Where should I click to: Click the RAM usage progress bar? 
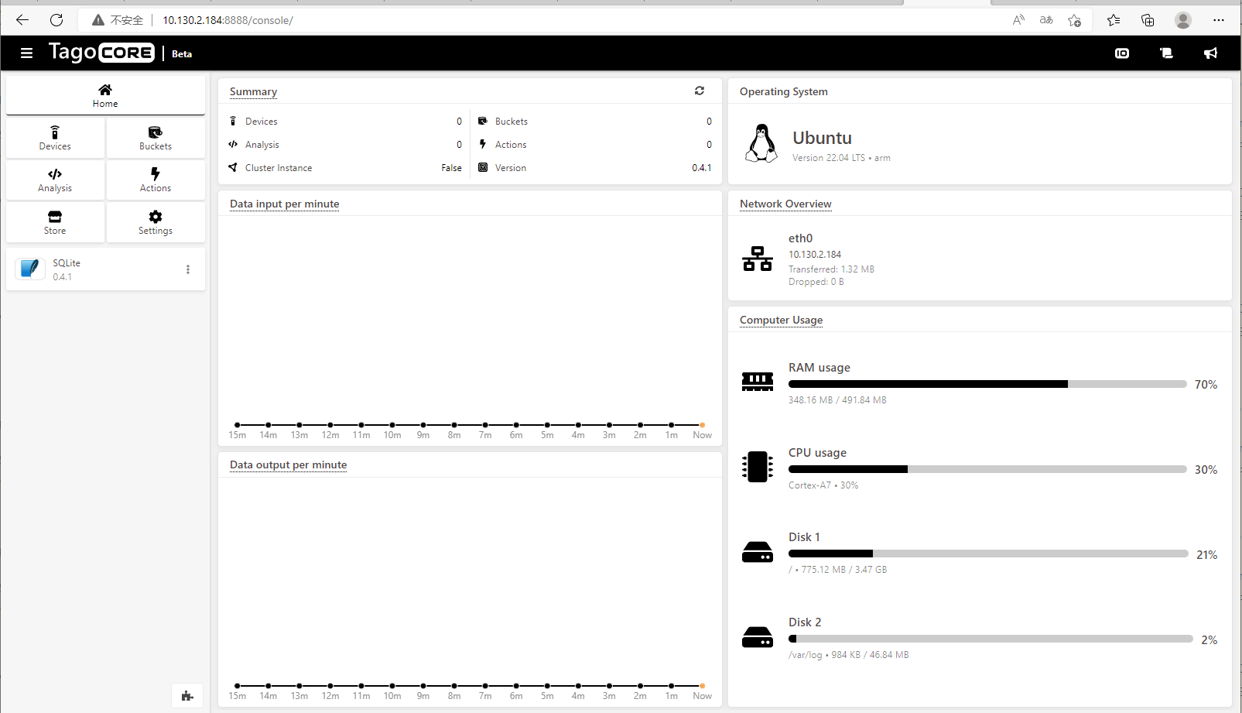coord(987,384)
